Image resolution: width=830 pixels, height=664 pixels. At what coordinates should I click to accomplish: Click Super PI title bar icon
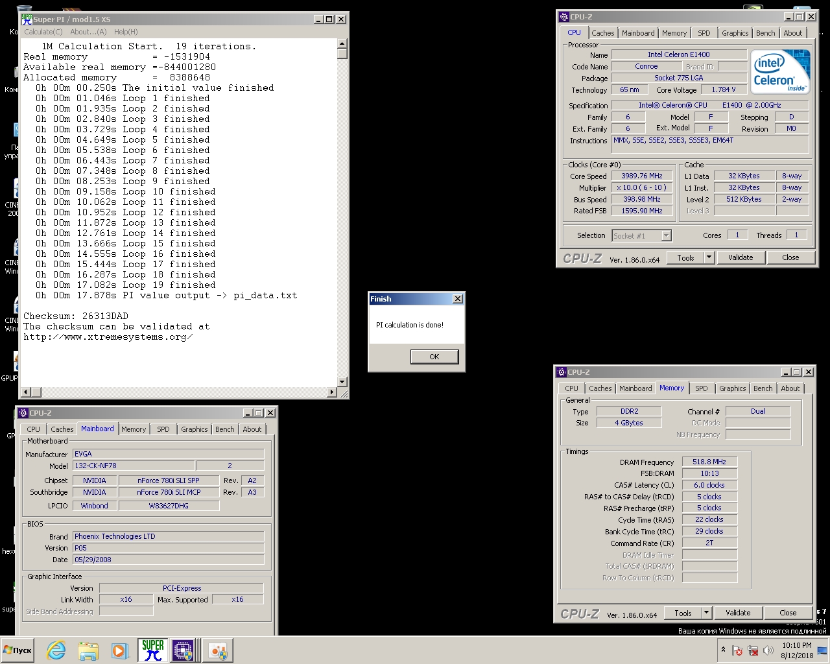click(x=27, y=19)
